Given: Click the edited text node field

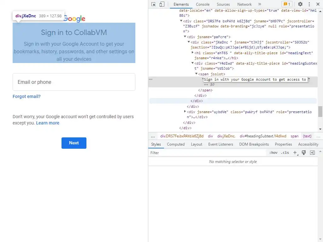Looking at the screenshot, I should 256,79.
